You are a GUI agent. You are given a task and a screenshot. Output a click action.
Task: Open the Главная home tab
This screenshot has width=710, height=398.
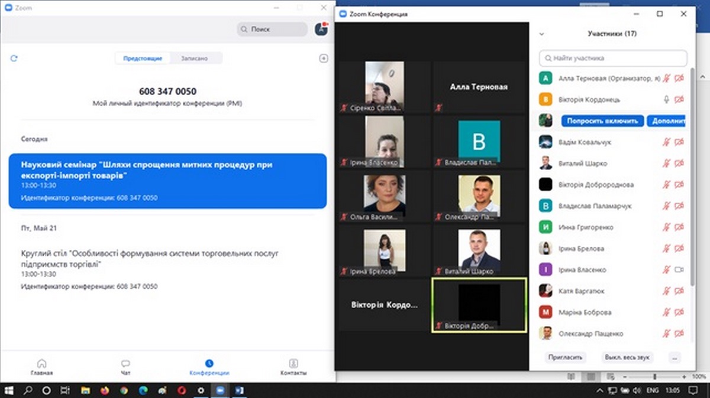coord(41,367)
